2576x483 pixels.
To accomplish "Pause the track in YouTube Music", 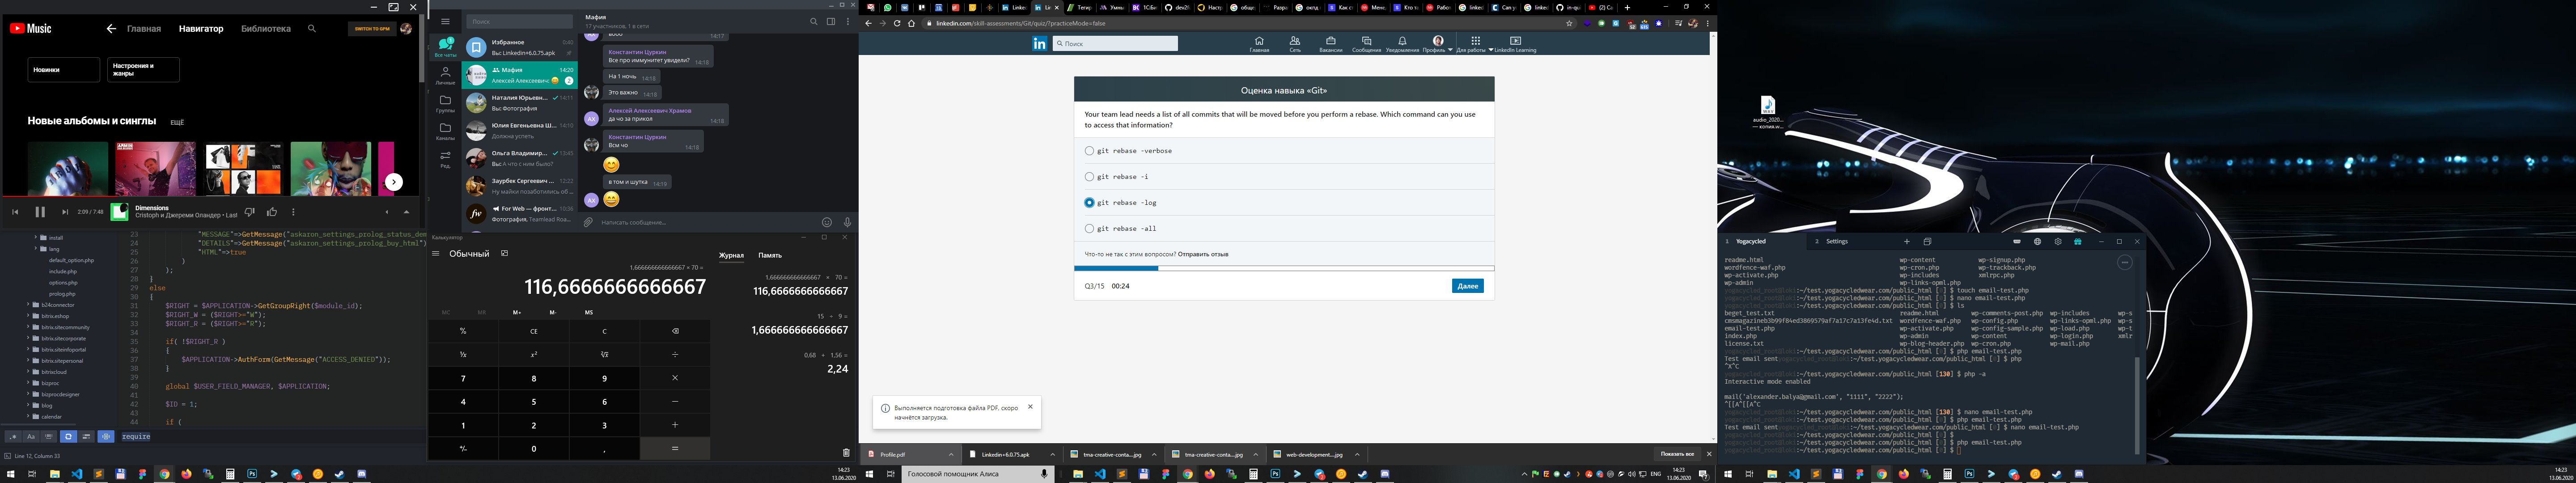I will (x=40, y=212).
